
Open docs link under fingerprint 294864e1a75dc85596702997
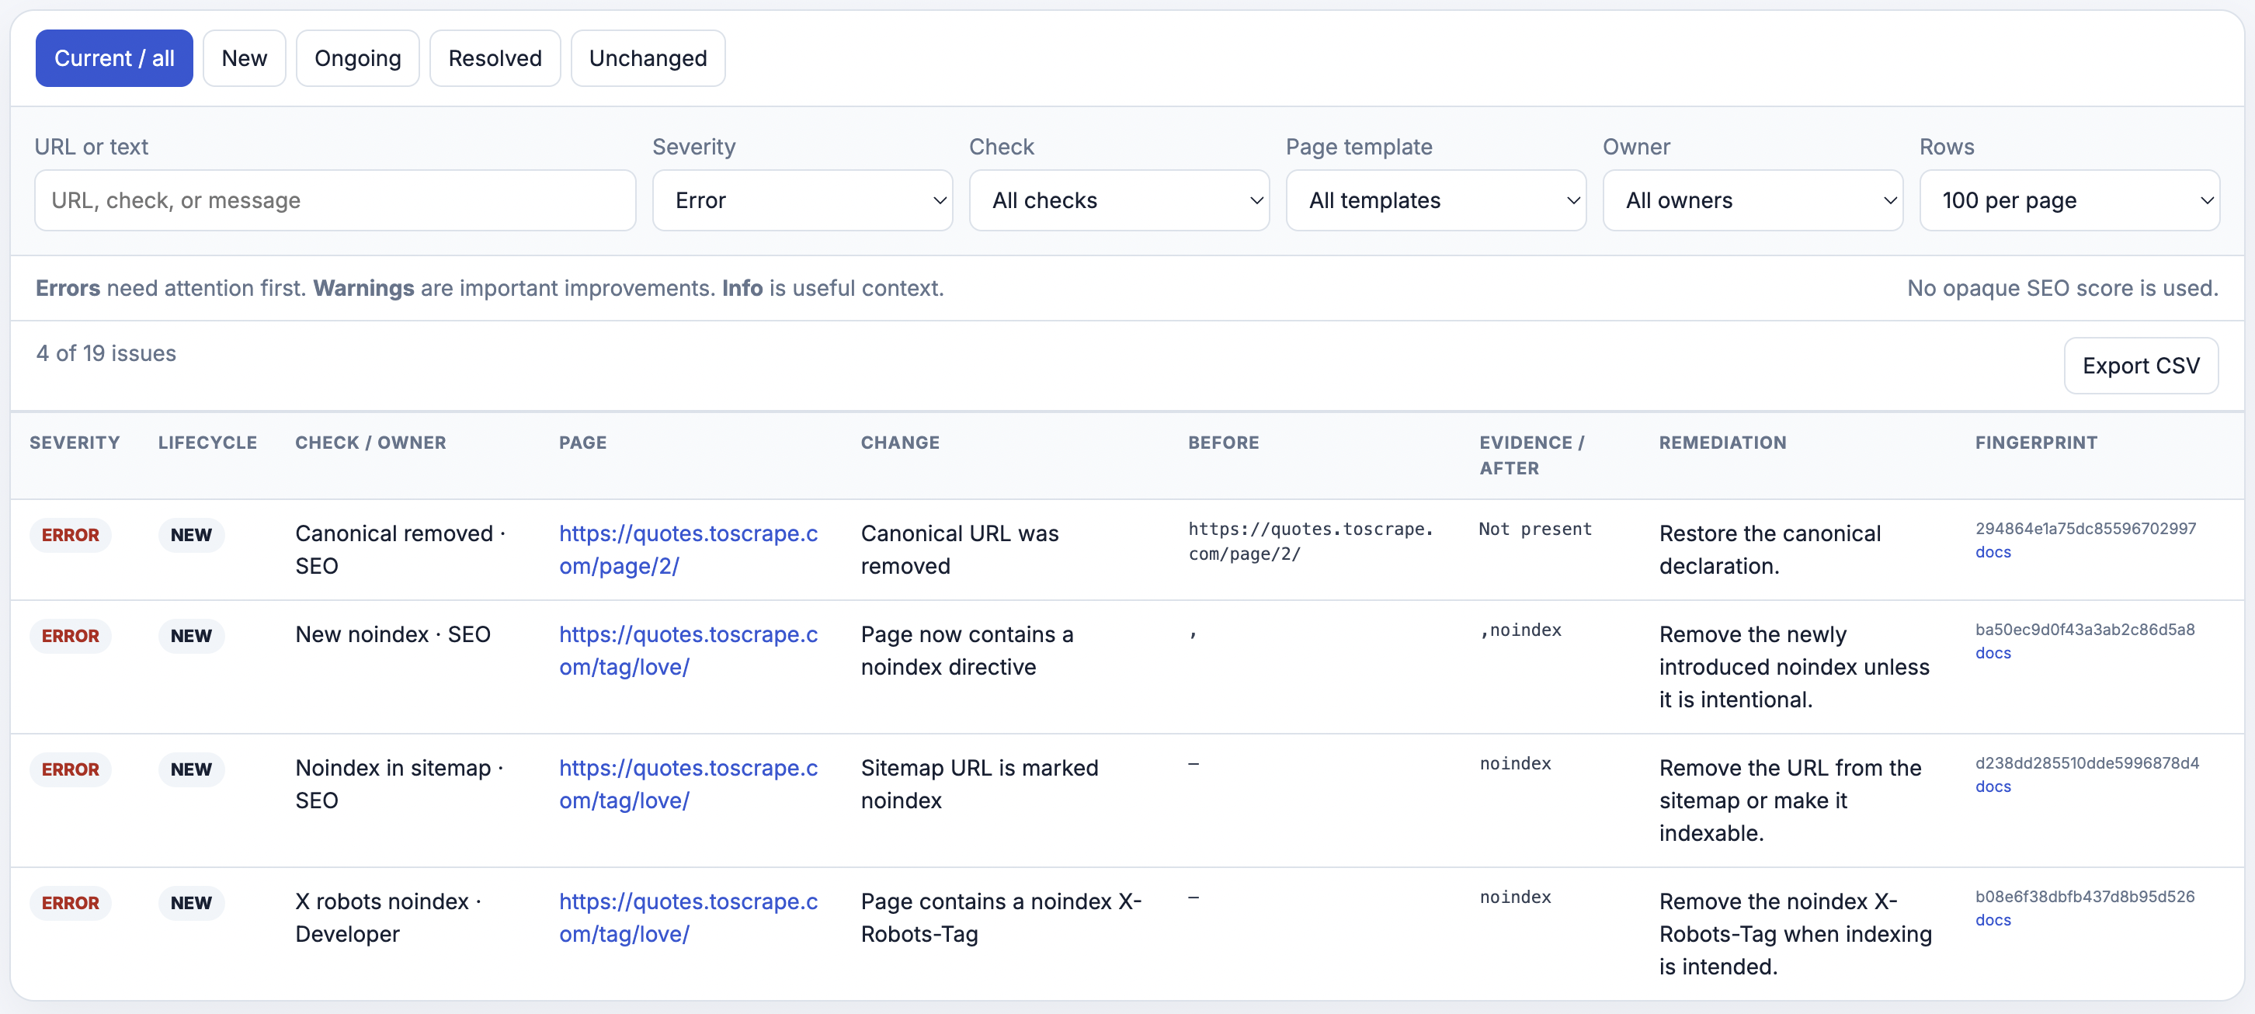coord(1993,553)
